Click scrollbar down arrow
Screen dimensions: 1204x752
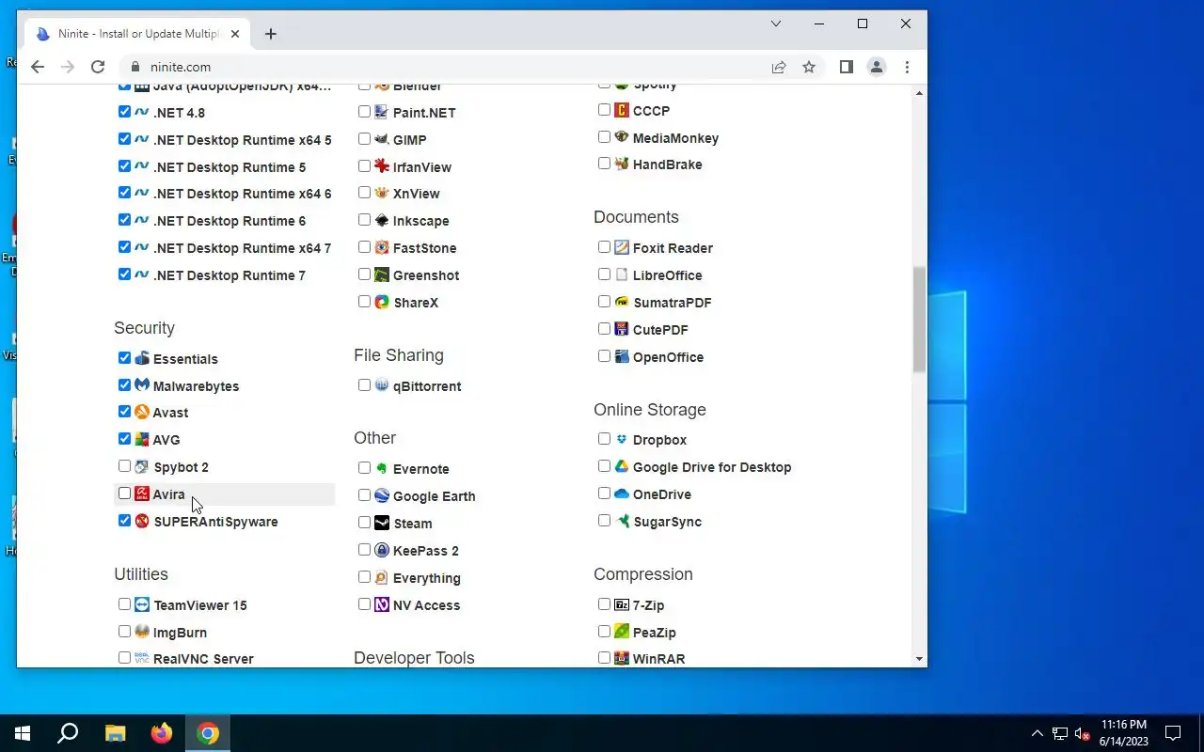pyautogui.click(x=919, y=659)
